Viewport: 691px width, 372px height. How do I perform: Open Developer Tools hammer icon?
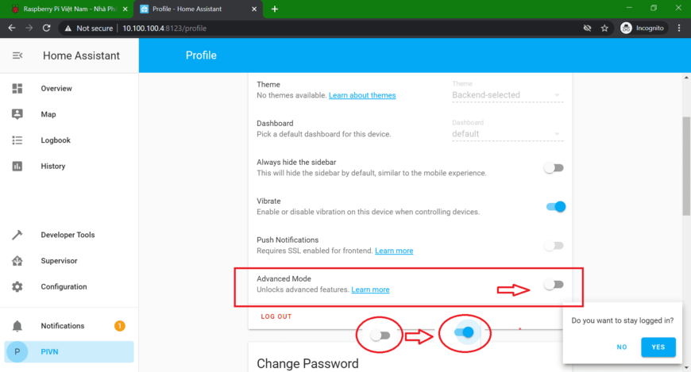click(x=17, y=235)
